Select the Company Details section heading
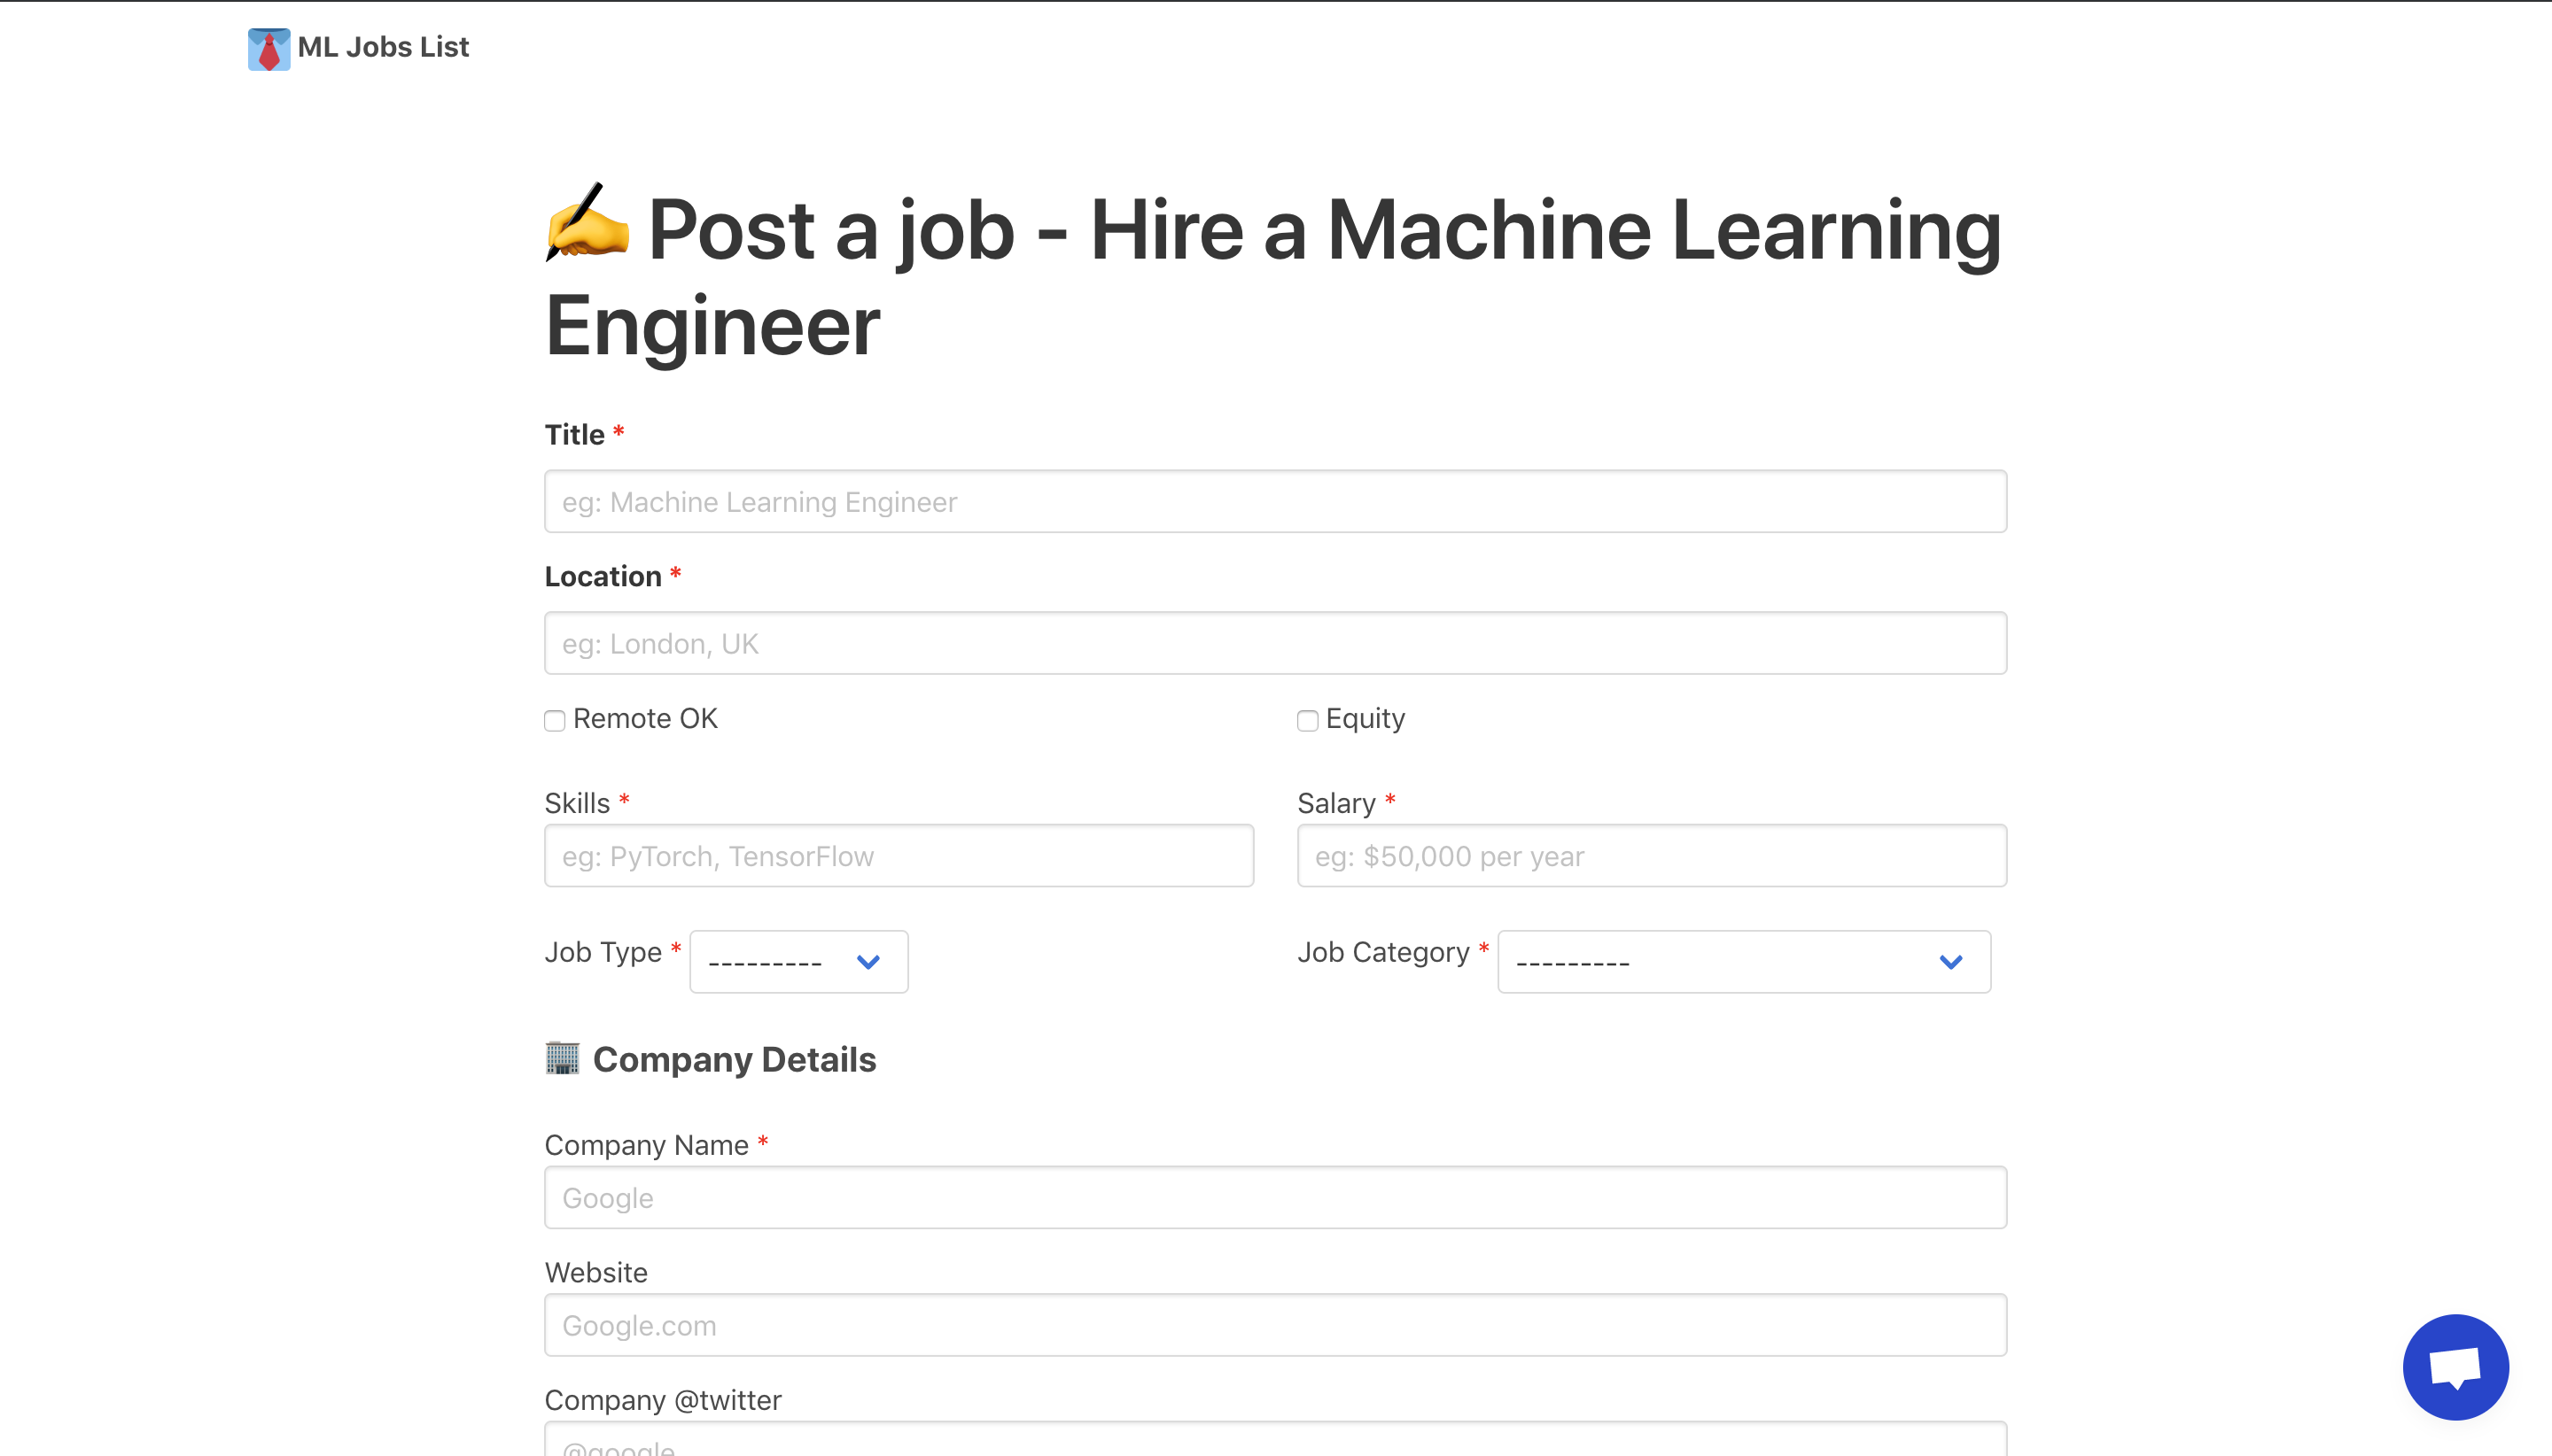The width and height of the screenshot is (2552, 1456). [x=711, y=1059]
